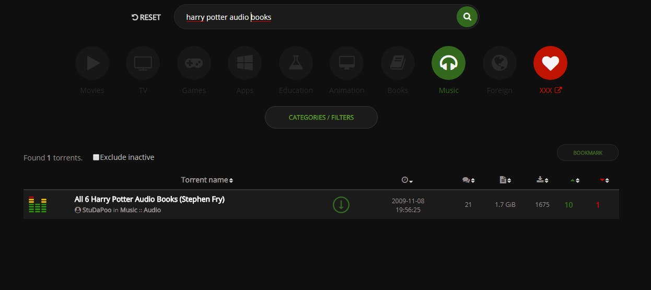
Task: Sort by comments column header
Action: pos(468,180)
